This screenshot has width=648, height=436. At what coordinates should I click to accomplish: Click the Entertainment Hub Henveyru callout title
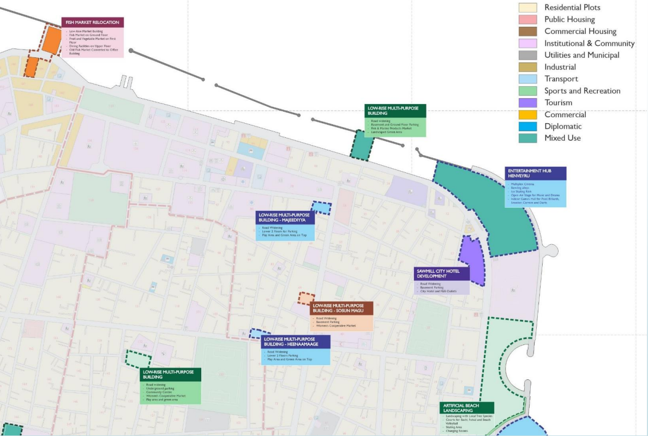pos(535,173)
